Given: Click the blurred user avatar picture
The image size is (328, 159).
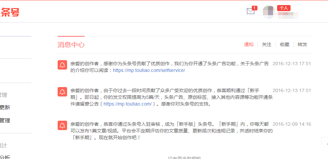Looking at the screenshot, I should 269,12.
